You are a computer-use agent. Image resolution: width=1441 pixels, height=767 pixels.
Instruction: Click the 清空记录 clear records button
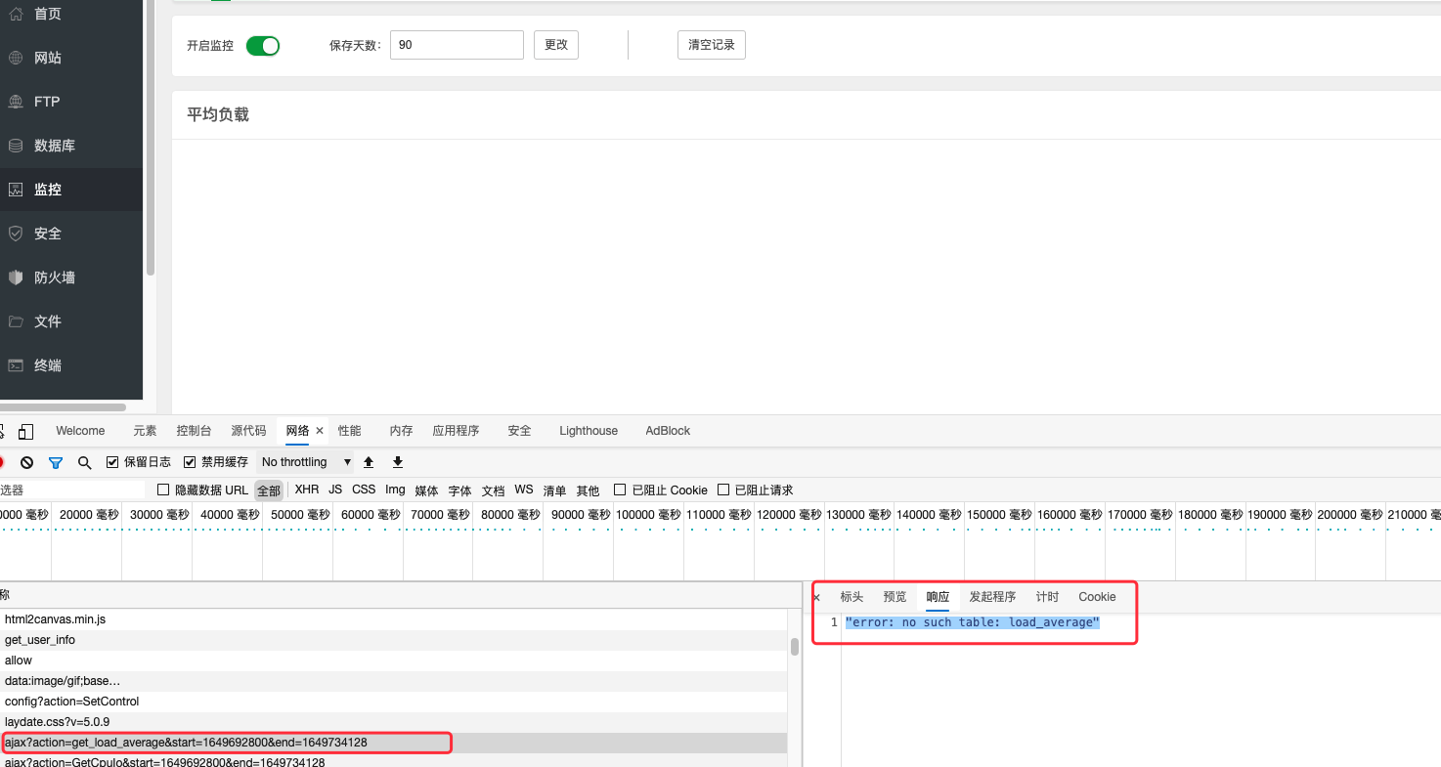[x=711, y=46]
